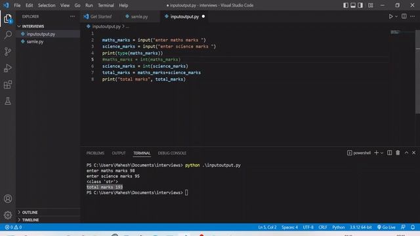Image resolution: width=420 pixels, height=236 pixels.
Task: Switch to the Problems panel tab
Action: pyautogui.click(x=95, y=153)
